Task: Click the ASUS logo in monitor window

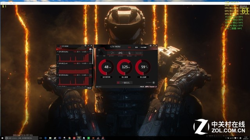Action: [89, 88]
